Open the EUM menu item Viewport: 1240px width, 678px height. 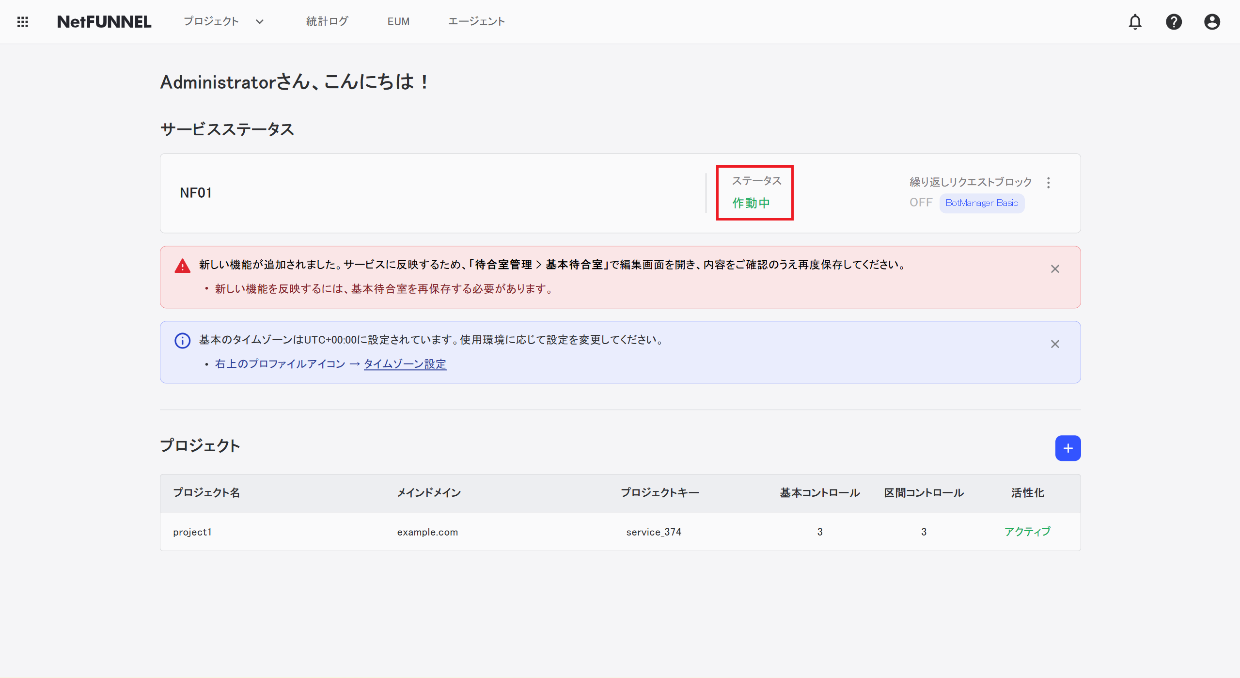coord(398,22)
